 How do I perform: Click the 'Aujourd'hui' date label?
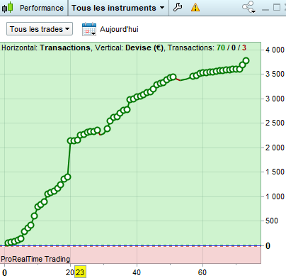point(119,29)
